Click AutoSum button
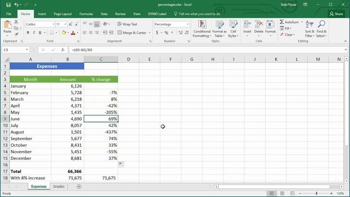The height and width of the screenshot is (197, 350). (x=289, y=22)
